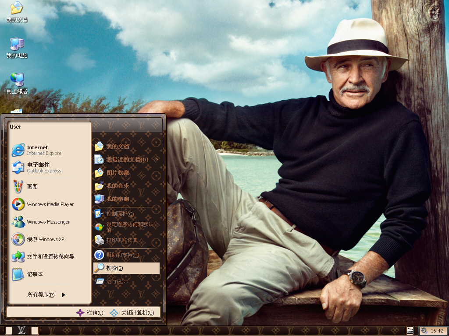Select 搜索(S) menu entry text

pos(114,268)
